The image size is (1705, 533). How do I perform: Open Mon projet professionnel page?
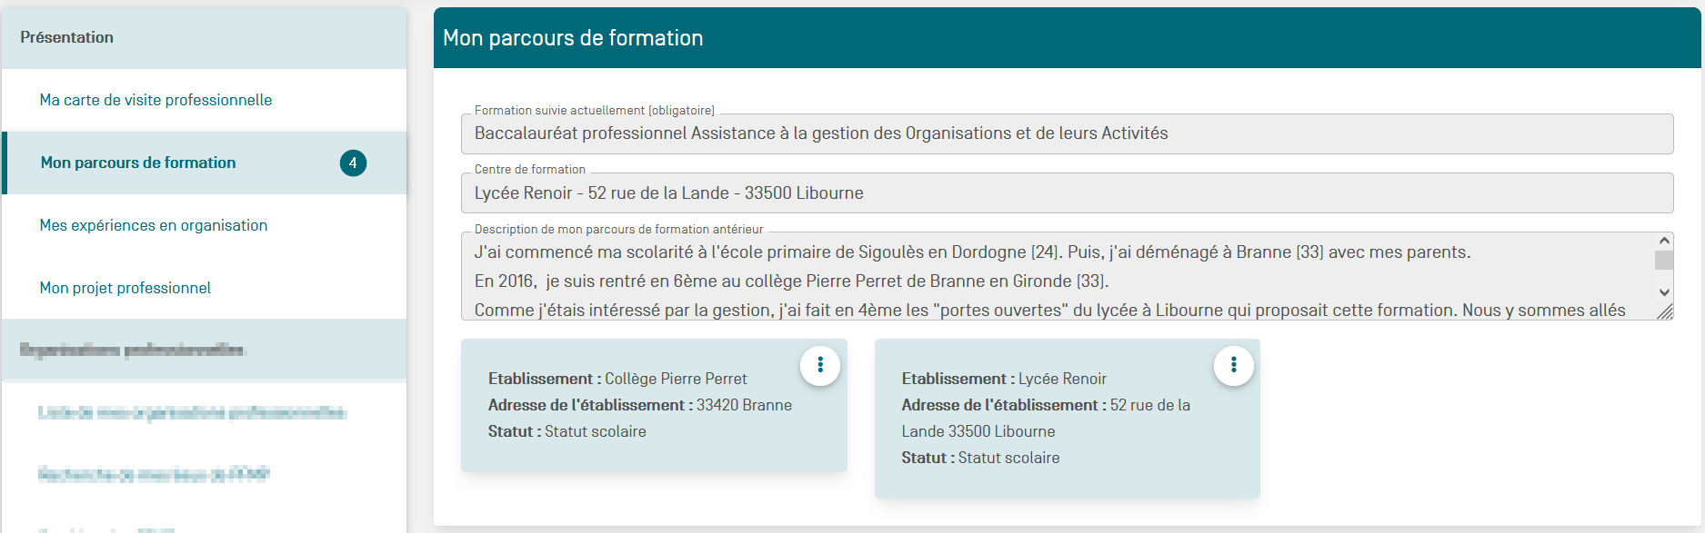click(125, 288)
